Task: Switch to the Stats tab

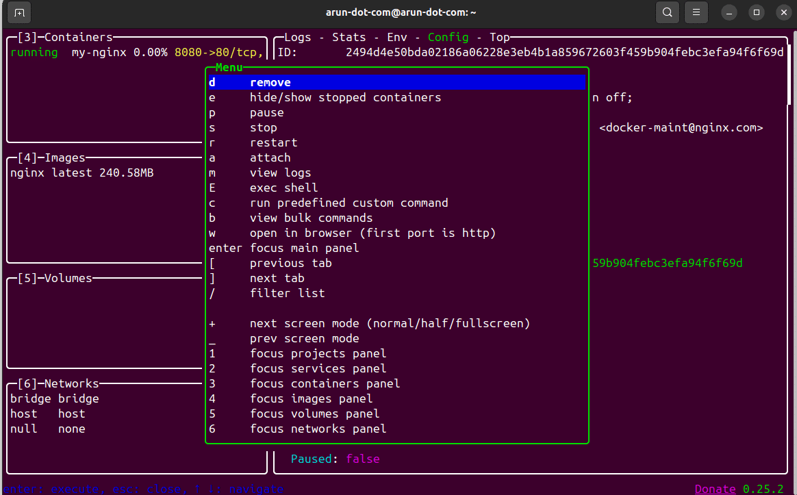Action: (349, 37)
